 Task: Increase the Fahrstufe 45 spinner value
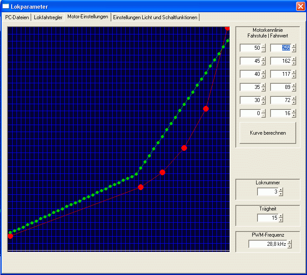[x=264, y=59]
